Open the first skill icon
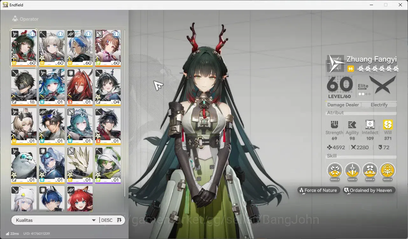This screenshot has height=239, width=408. [334, 171]
